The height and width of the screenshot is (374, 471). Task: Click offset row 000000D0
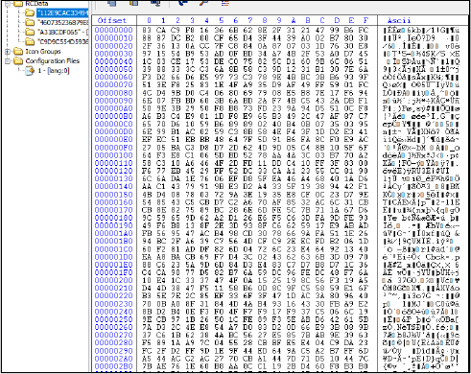[x=113, y=132]
